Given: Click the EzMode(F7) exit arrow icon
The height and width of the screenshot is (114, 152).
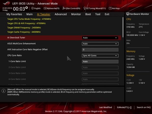Looking at the screenshot, I should [x=130, y=108].
